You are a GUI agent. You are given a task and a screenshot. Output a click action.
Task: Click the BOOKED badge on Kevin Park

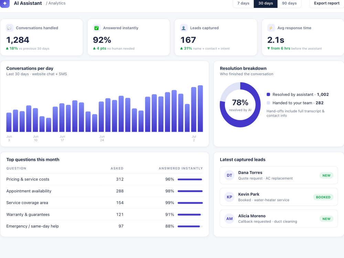pos(323,197)
